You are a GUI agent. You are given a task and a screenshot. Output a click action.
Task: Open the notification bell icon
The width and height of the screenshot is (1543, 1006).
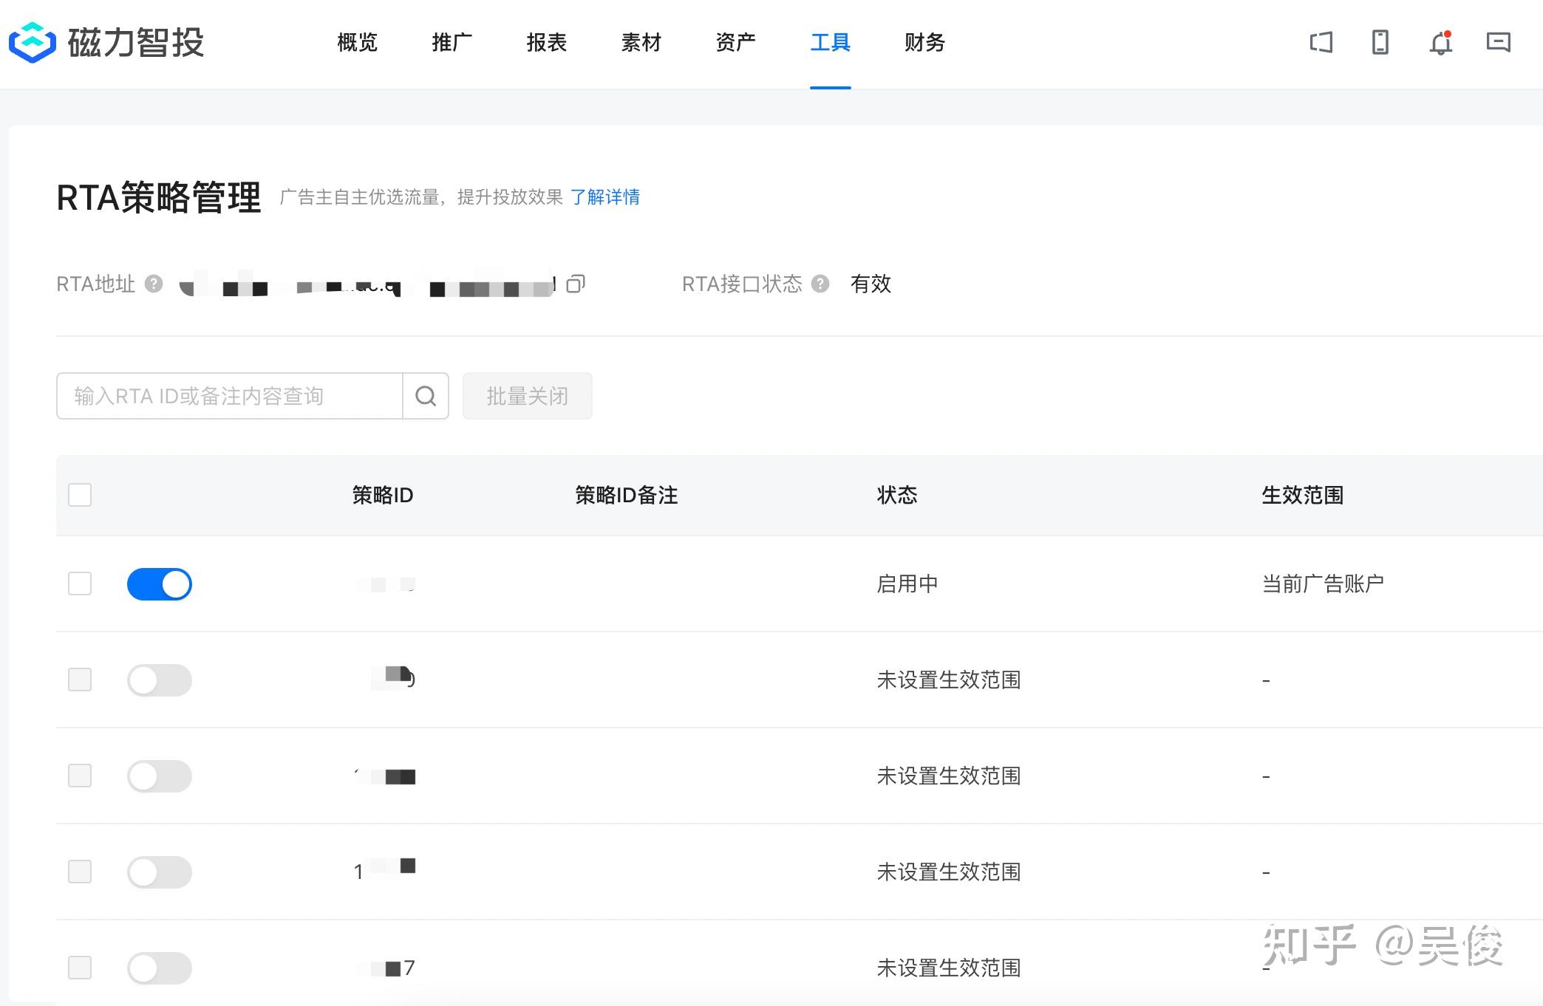click(x=1440, y=43)
